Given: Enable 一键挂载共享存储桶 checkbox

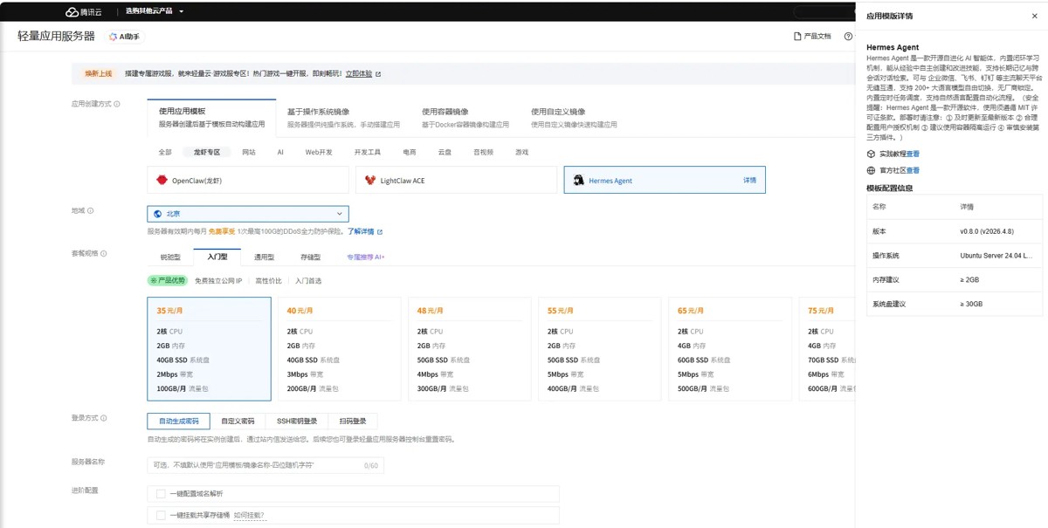Looking at the screenshot, I should pos(161,516).
